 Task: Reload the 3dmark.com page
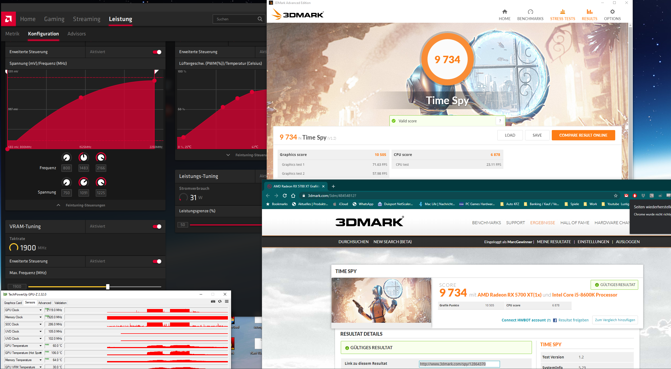[285, 196]
